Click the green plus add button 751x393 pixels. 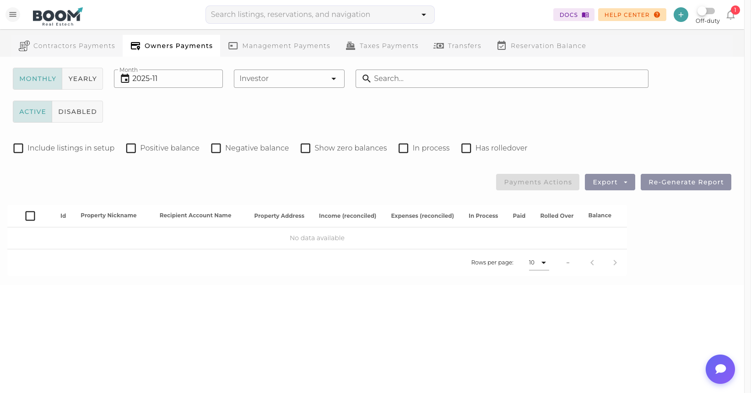[681, 15]
